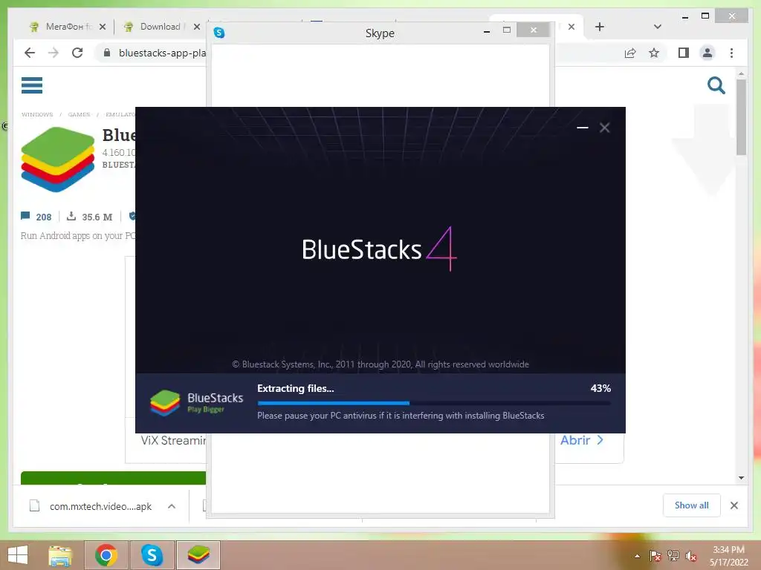Click WINDOWS breadcrumb link
The image size is (761, 570).
click(x=37, y=114)
